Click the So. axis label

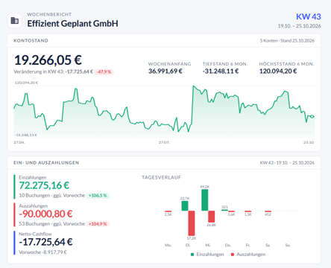[x=288, y=245]
